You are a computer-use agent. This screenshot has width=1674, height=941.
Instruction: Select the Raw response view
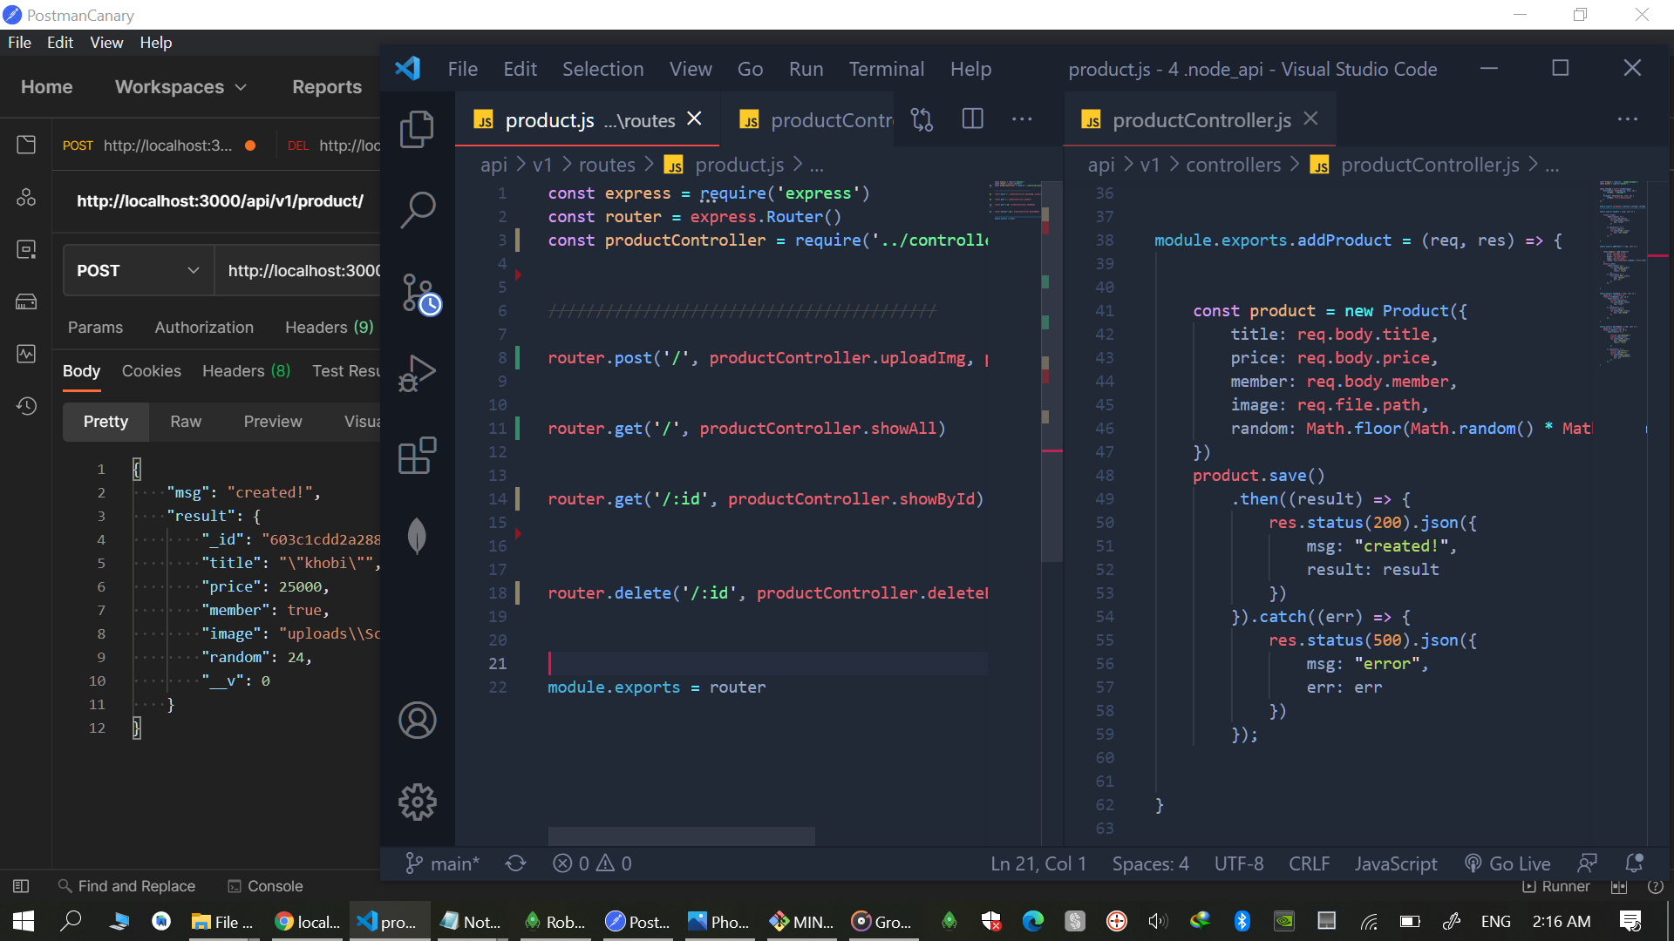[186, 422]
